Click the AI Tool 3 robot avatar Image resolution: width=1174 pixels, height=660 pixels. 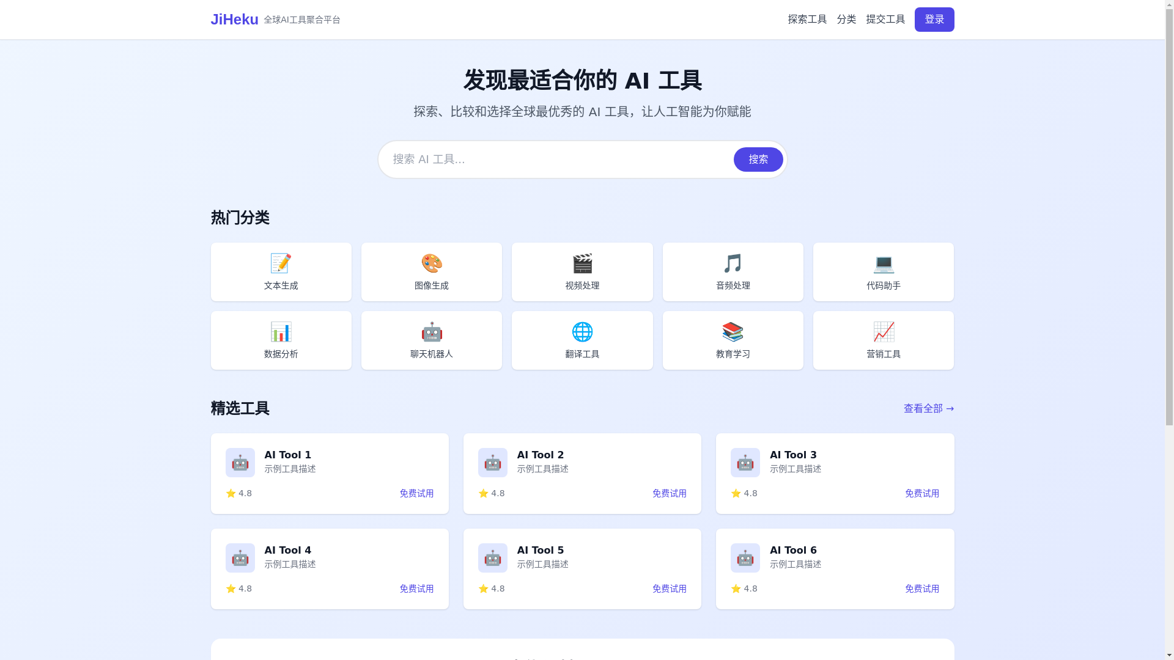pos(745,463)
